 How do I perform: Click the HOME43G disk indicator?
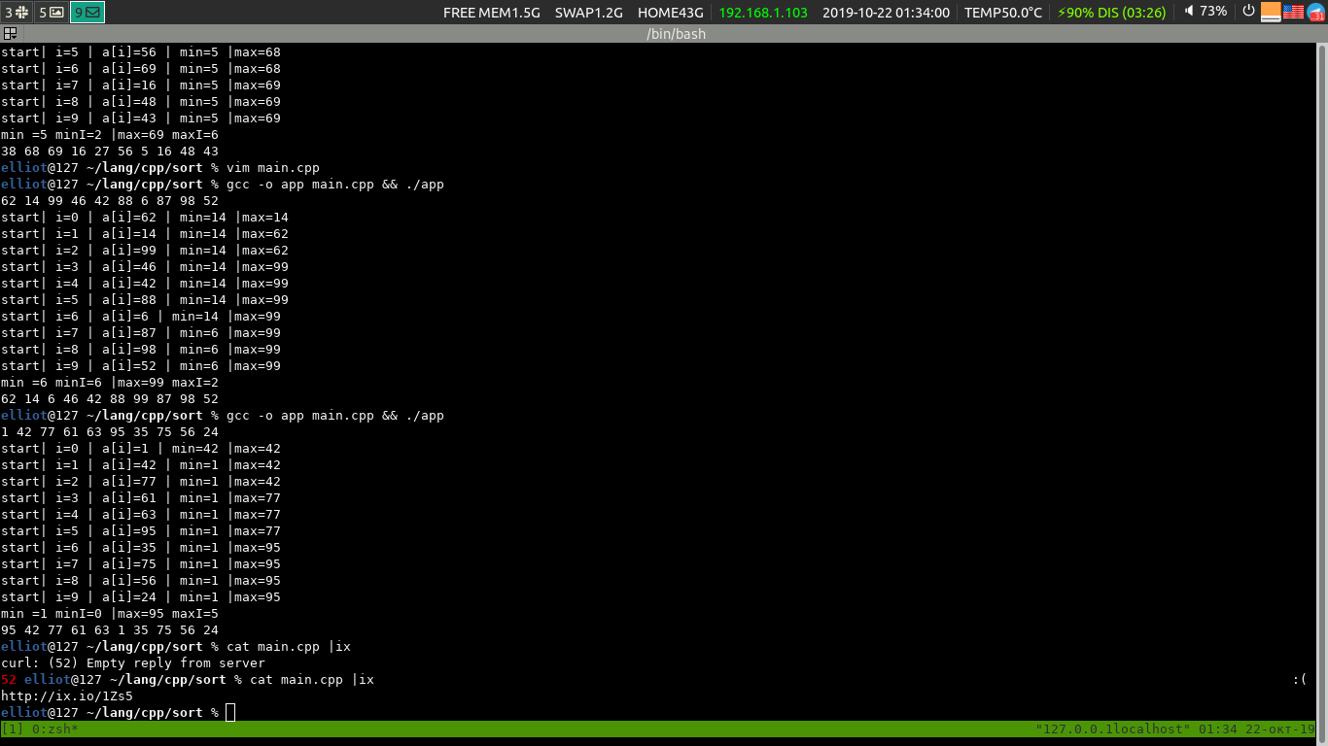tap(670, 13)
